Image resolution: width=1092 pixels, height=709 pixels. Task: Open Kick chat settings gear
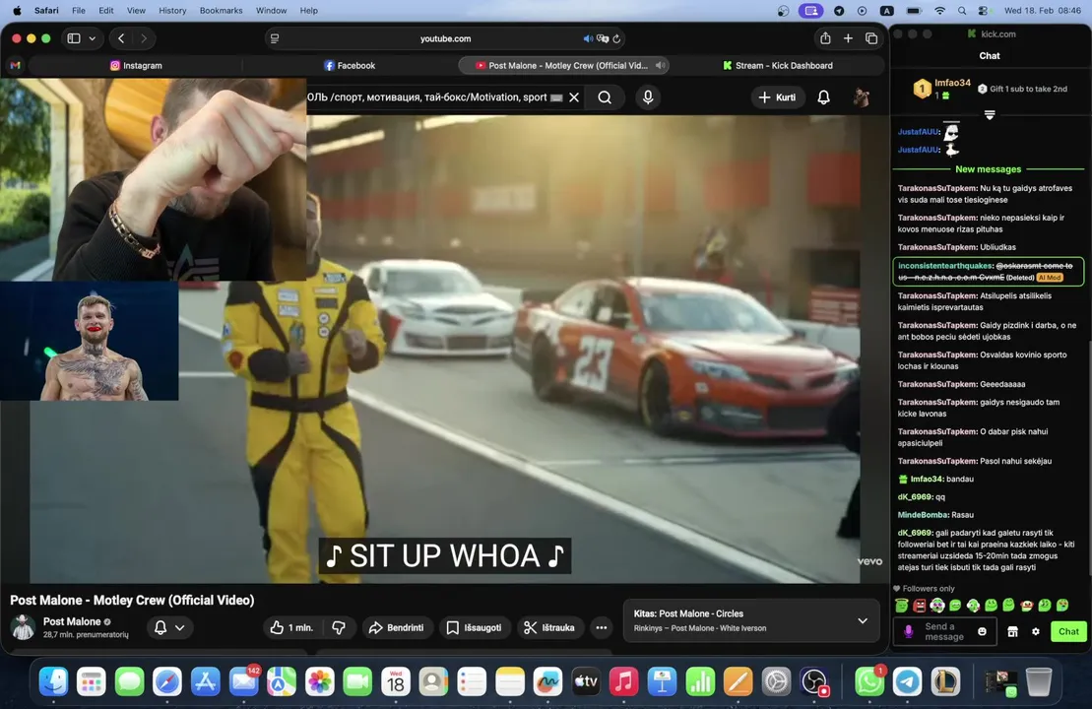click(x=1036, y=631)
